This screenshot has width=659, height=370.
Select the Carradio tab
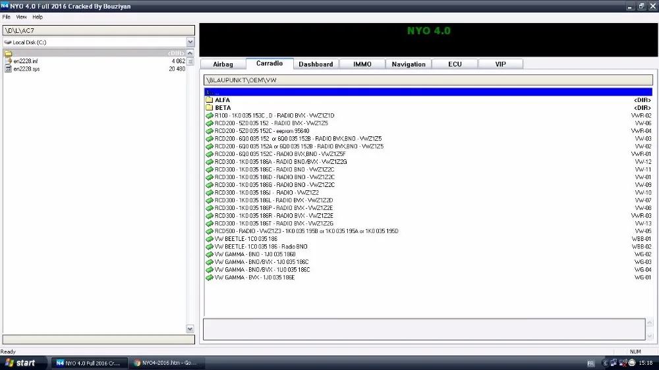pos(270,63)
